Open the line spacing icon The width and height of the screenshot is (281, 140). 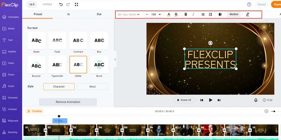tap(211, 14)
